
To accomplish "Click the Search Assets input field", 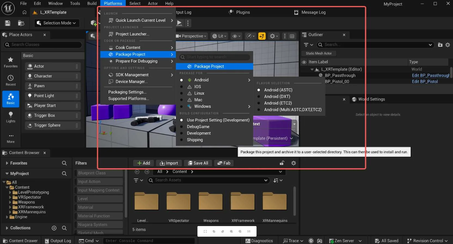I will [x=208, y=180].
